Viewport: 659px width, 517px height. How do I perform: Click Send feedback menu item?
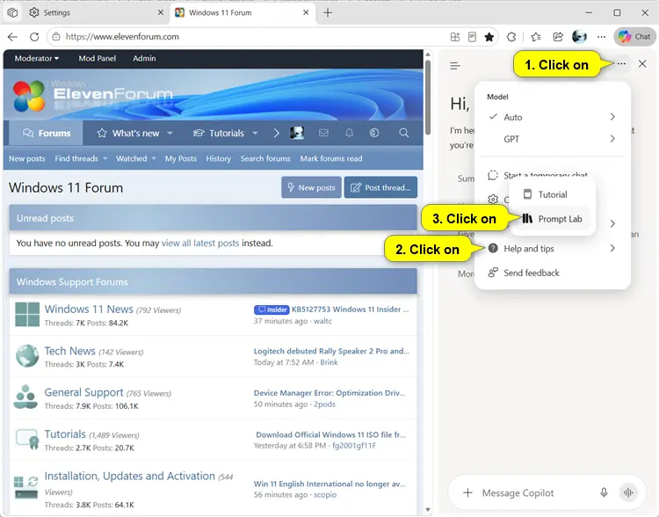click(x=553, y=273)
